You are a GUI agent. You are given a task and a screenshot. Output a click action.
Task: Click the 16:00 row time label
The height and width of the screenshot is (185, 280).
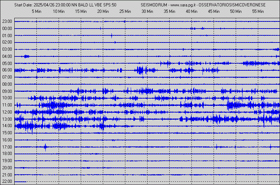pos(7,140)
